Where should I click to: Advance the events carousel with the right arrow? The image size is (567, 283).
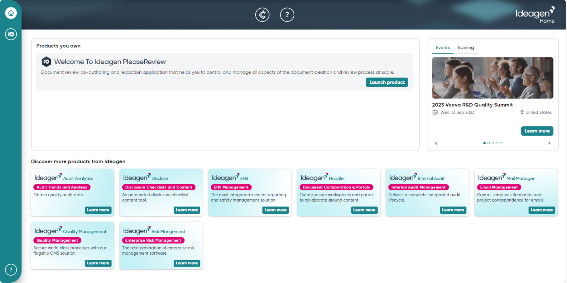pos(549,143)
